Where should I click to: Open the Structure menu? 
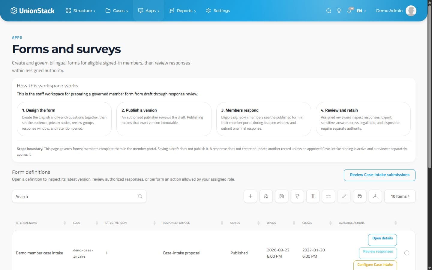click(80, 11)
